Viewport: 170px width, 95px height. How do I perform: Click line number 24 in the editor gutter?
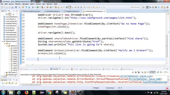tap(23, 39)
